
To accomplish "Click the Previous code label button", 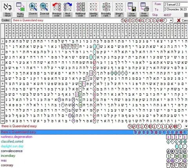I will [x=57, y=15].
